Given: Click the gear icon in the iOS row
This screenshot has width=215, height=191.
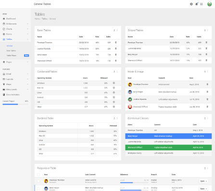Looking at the screenshot, I should pyautogui.click(x=114, y=102).
